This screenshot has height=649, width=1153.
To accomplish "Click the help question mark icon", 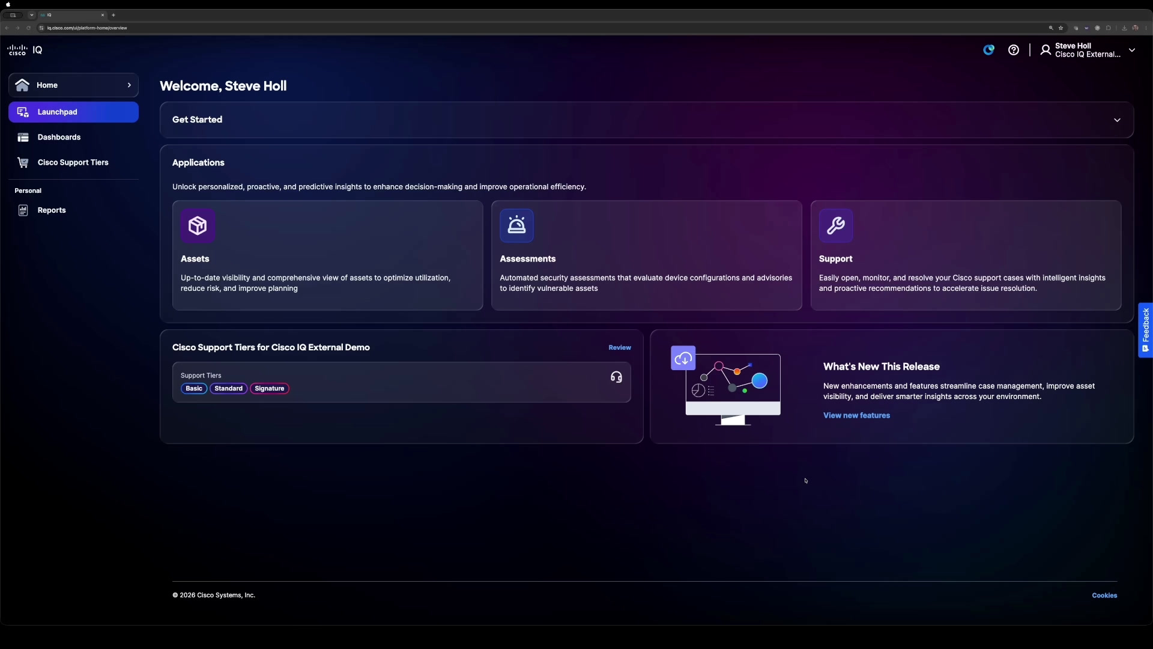I will [x=1014, y=50].
